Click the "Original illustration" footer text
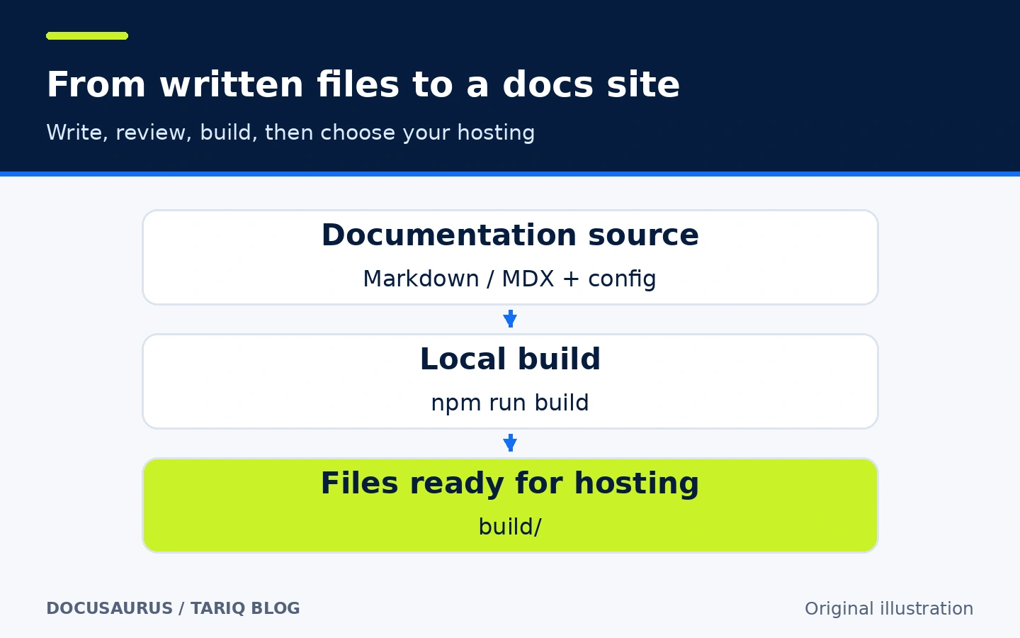The image size is (1020, 638). 889,608
